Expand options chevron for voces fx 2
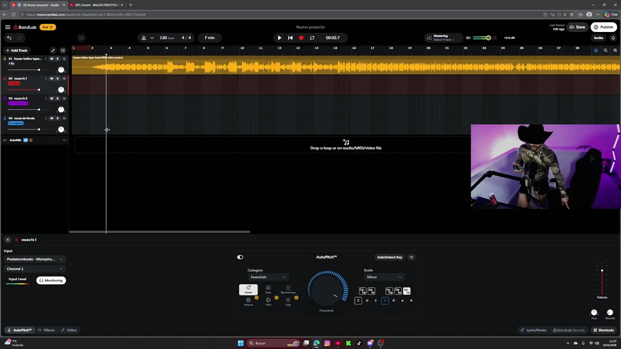This screenshot has height=349, width=621. (64, 98)
